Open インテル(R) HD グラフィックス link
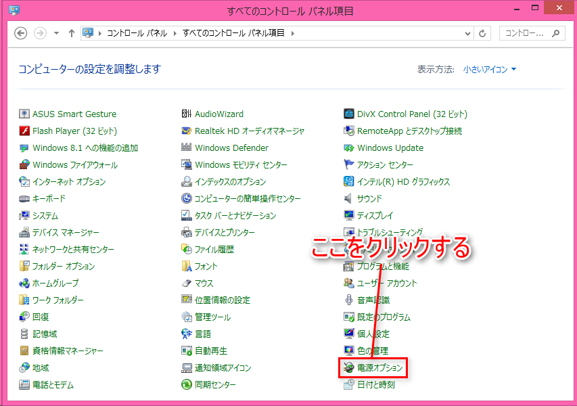Viewport: 577px width, 406px height. coord(403,182)
